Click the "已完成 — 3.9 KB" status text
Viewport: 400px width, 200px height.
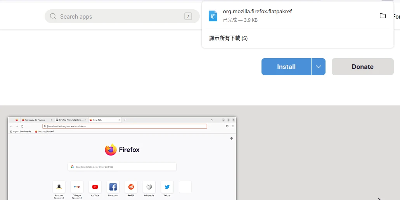(x=240, y=20)
